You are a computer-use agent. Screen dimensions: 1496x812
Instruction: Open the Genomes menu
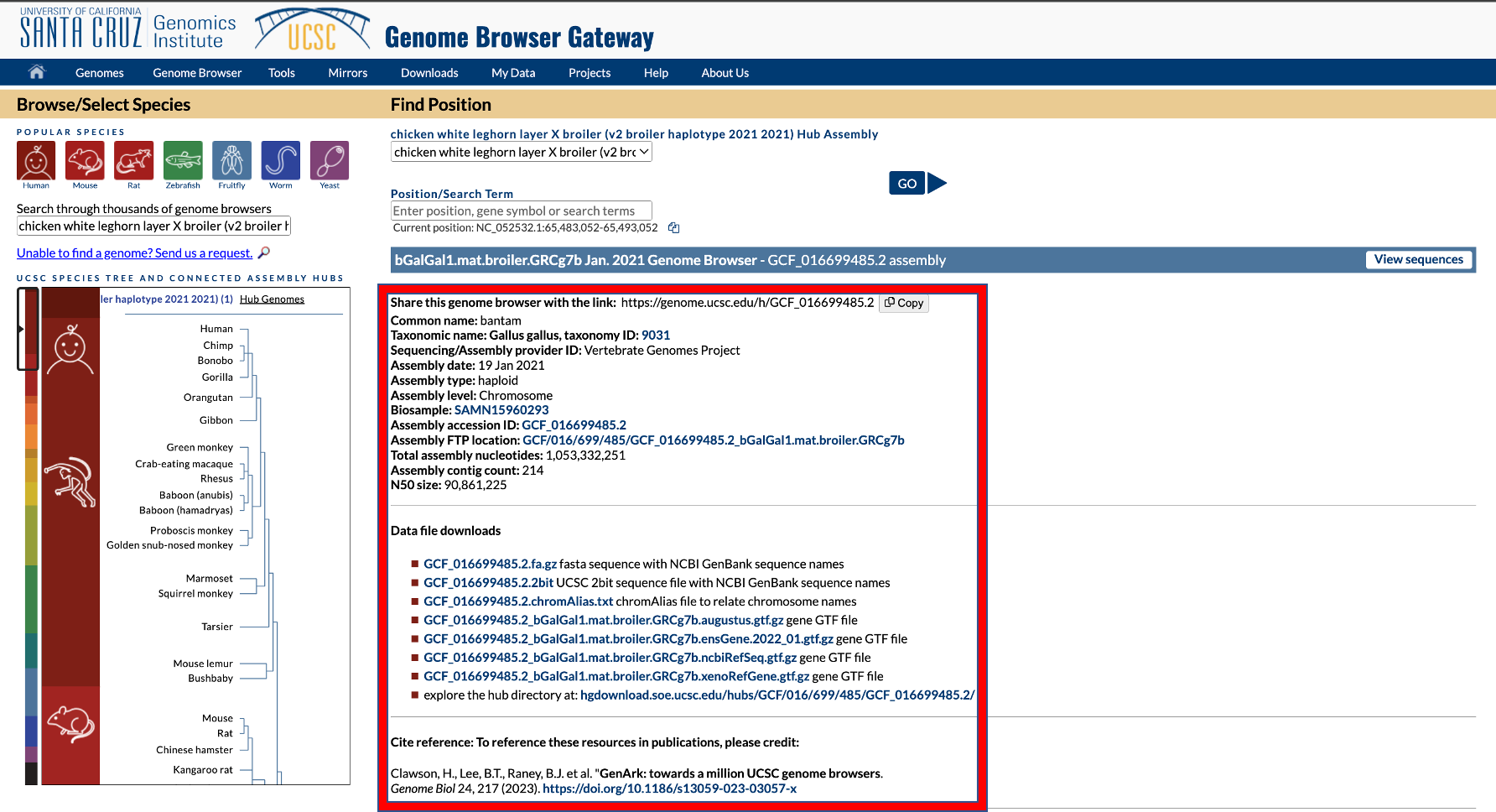(x=99, y=73)
